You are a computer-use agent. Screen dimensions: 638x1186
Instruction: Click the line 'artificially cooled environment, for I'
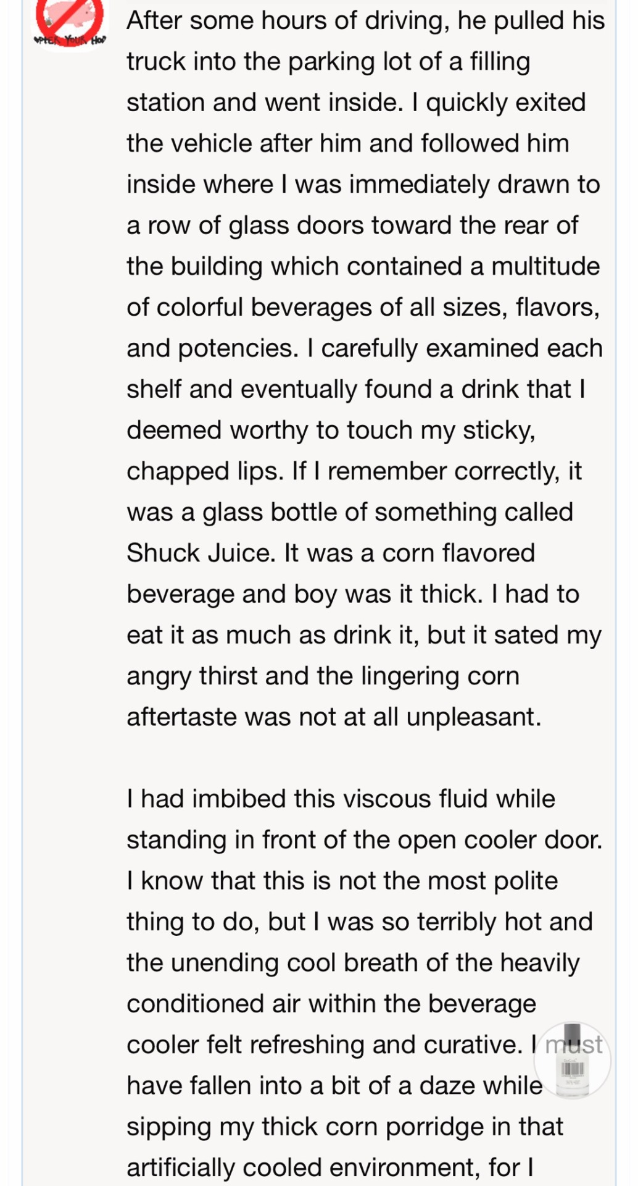(330, 1167)
